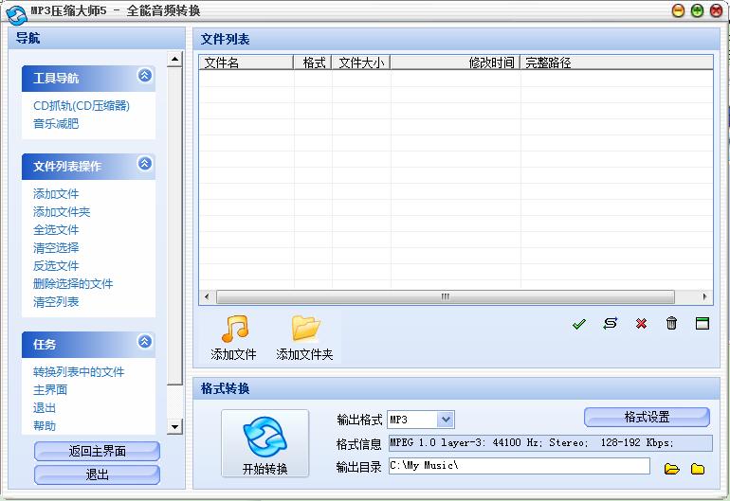Viewport: 730px width, 501px height.
Task: Click the 主界面 link under 任务
Action: pyautogui.click(x=50, y=390)
